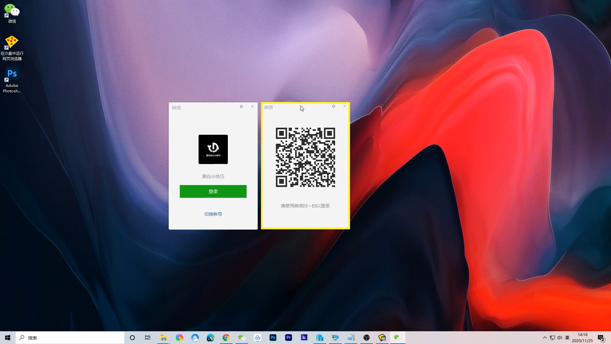Open settings gear in the left WeChat login window

(241, 107)
